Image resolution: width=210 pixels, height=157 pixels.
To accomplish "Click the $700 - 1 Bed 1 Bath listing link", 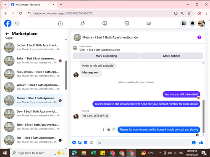I will (x=100, y=50).
